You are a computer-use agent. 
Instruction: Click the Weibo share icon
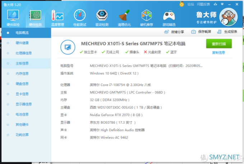pyautogui.click(x=166, y=32)
